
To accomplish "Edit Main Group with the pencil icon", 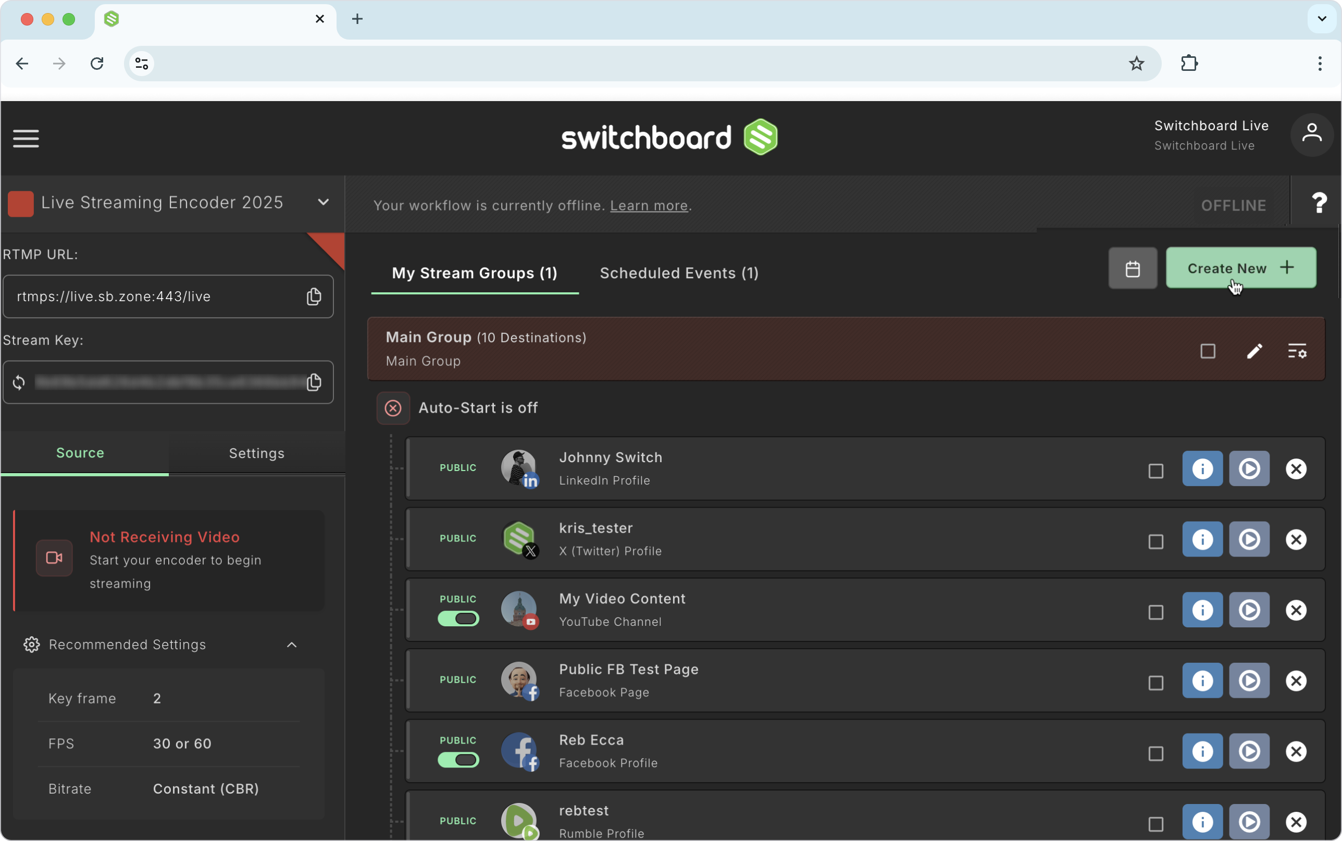I will click(x=1254, y=351).
